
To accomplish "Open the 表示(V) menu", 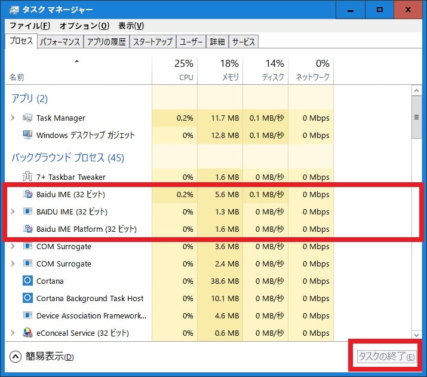I will (131, 26).
